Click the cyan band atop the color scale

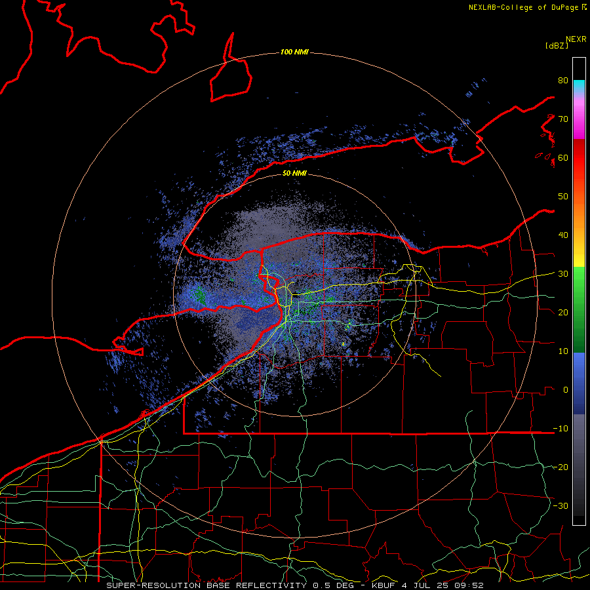pyautogui.click(x=579, y=85)
